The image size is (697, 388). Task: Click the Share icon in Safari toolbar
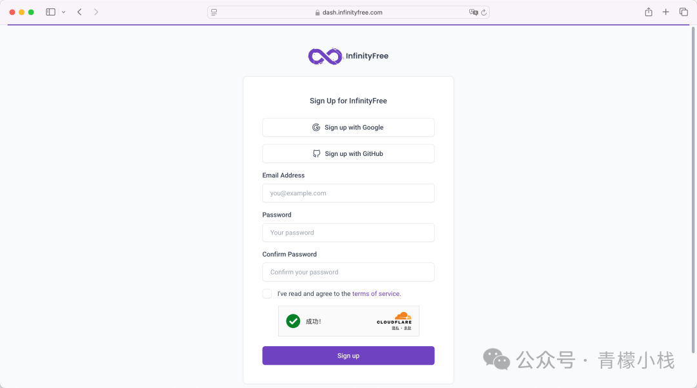coord(649,12)
